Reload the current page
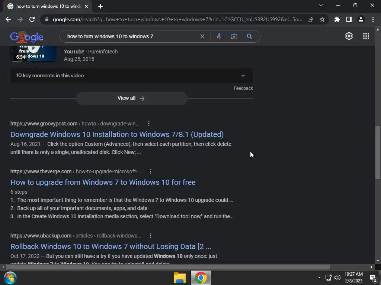Image resolution: width=381 pixels, height=285 pixels. point(32,19)
